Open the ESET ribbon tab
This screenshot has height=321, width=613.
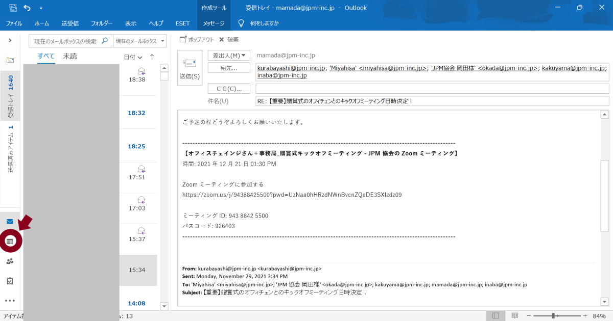(x=182, y=23)
